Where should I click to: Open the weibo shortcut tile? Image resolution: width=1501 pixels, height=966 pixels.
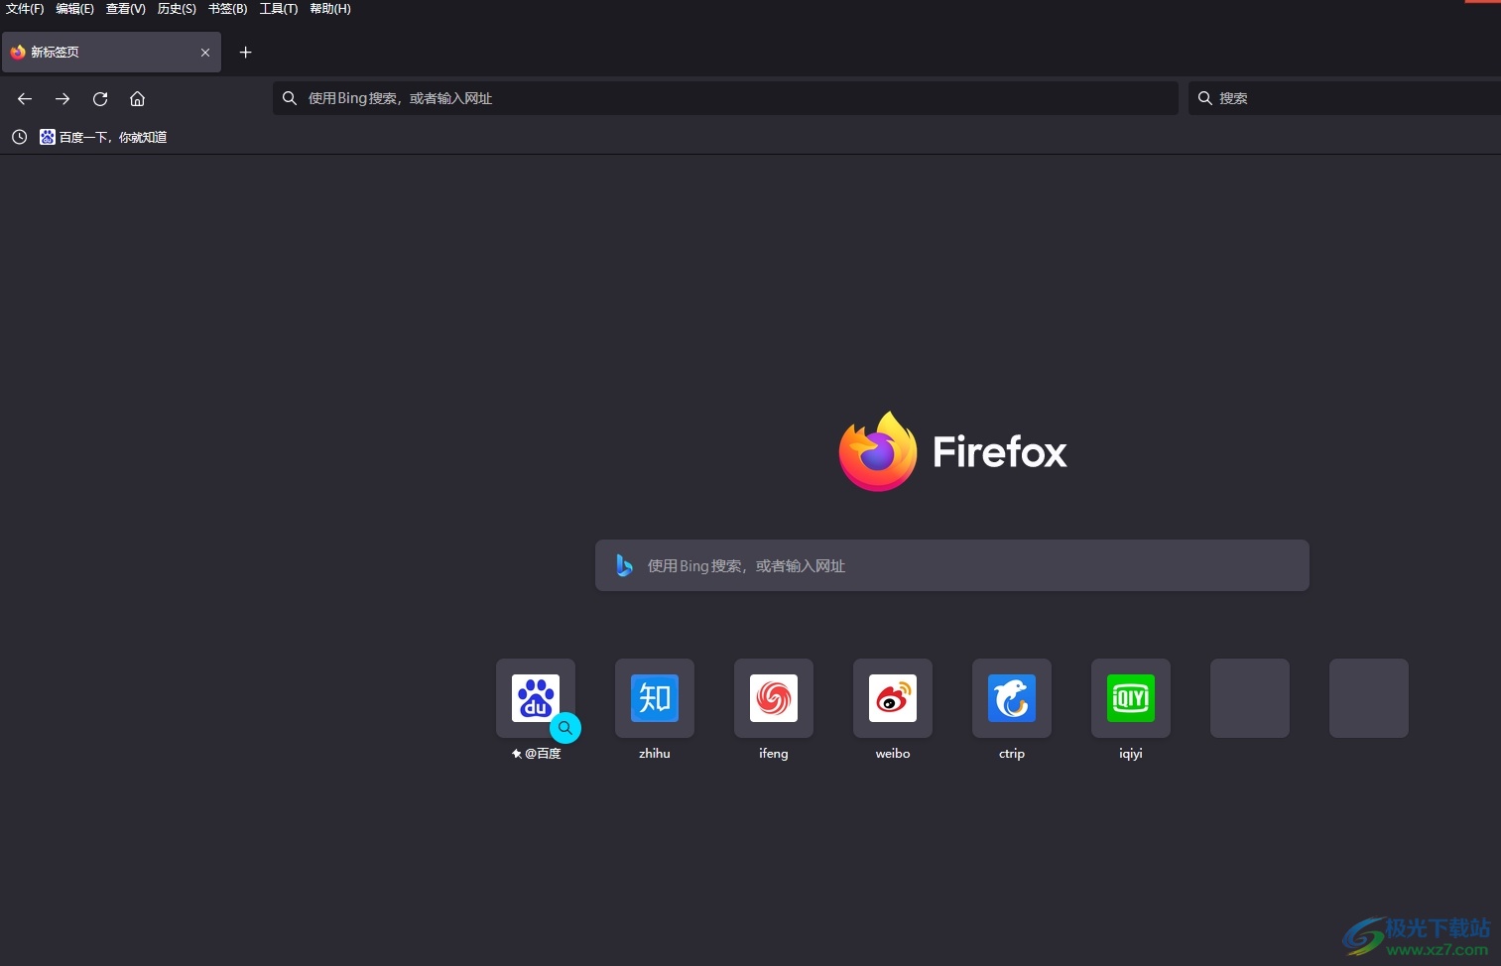click(893, 698)
